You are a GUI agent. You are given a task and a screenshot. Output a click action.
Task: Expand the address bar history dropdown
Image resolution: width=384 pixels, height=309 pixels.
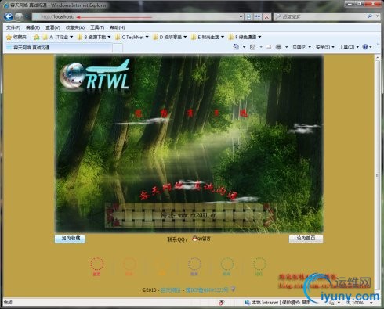coord(241,17)
